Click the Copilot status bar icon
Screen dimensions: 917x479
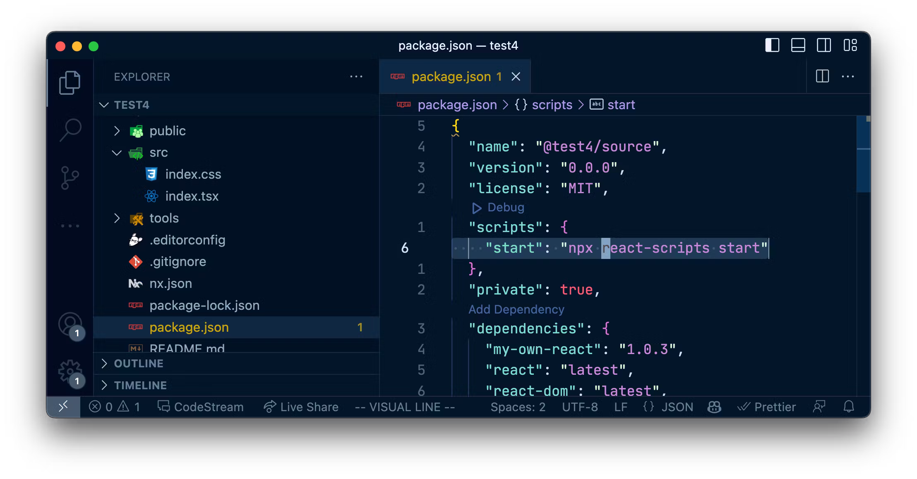click(714, 407)
